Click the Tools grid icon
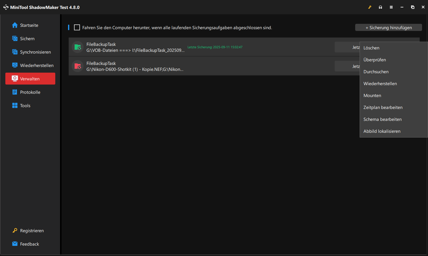The width and height of the screenshot is (428, 256). pyautogui.click(x=15, y=105)
